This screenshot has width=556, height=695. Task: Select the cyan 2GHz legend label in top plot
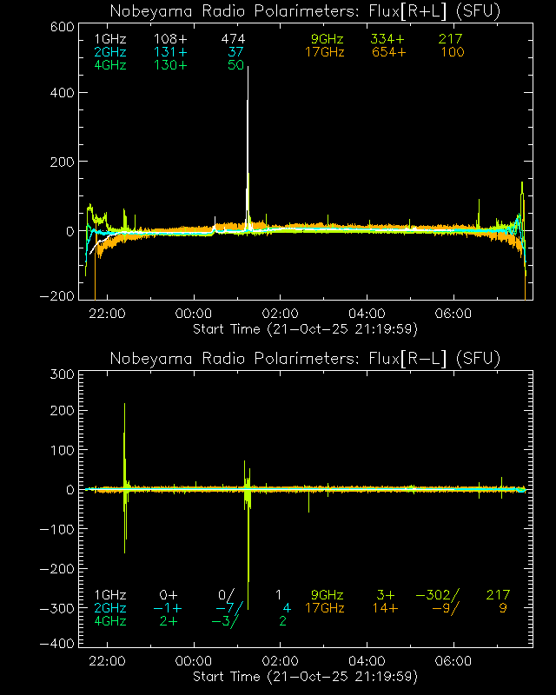110,53
